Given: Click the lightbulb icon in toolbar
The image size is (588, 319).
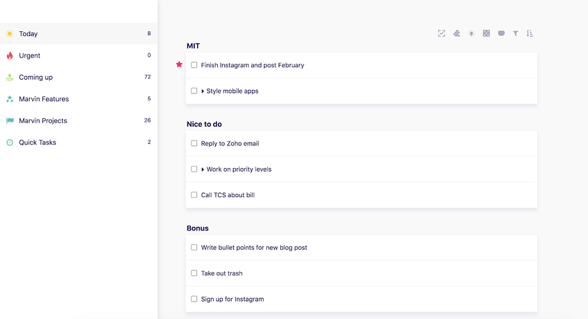Looking at the screenshot, I should pyautogui.click(x=471, y=33).
